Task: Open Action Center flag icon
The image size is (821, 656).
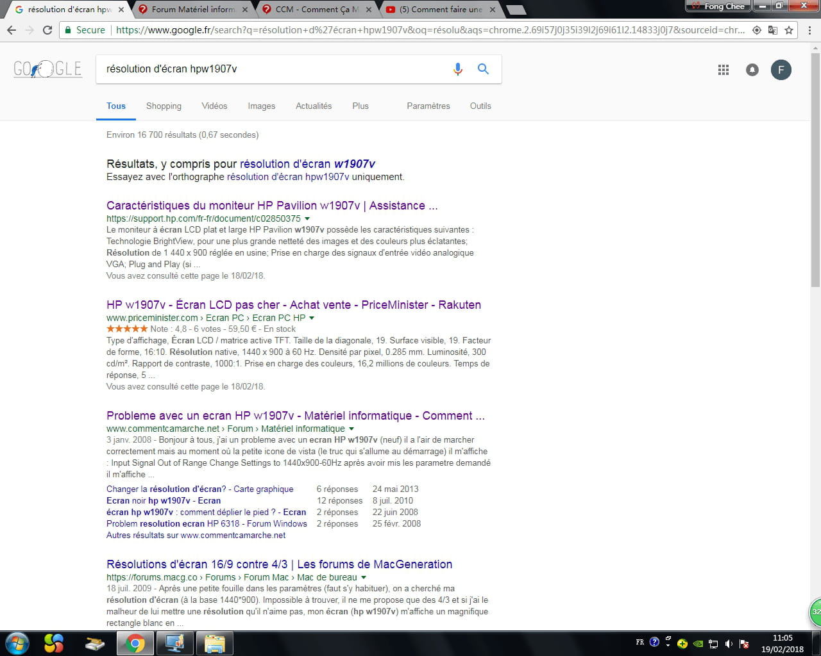Action: click(744, 644)
